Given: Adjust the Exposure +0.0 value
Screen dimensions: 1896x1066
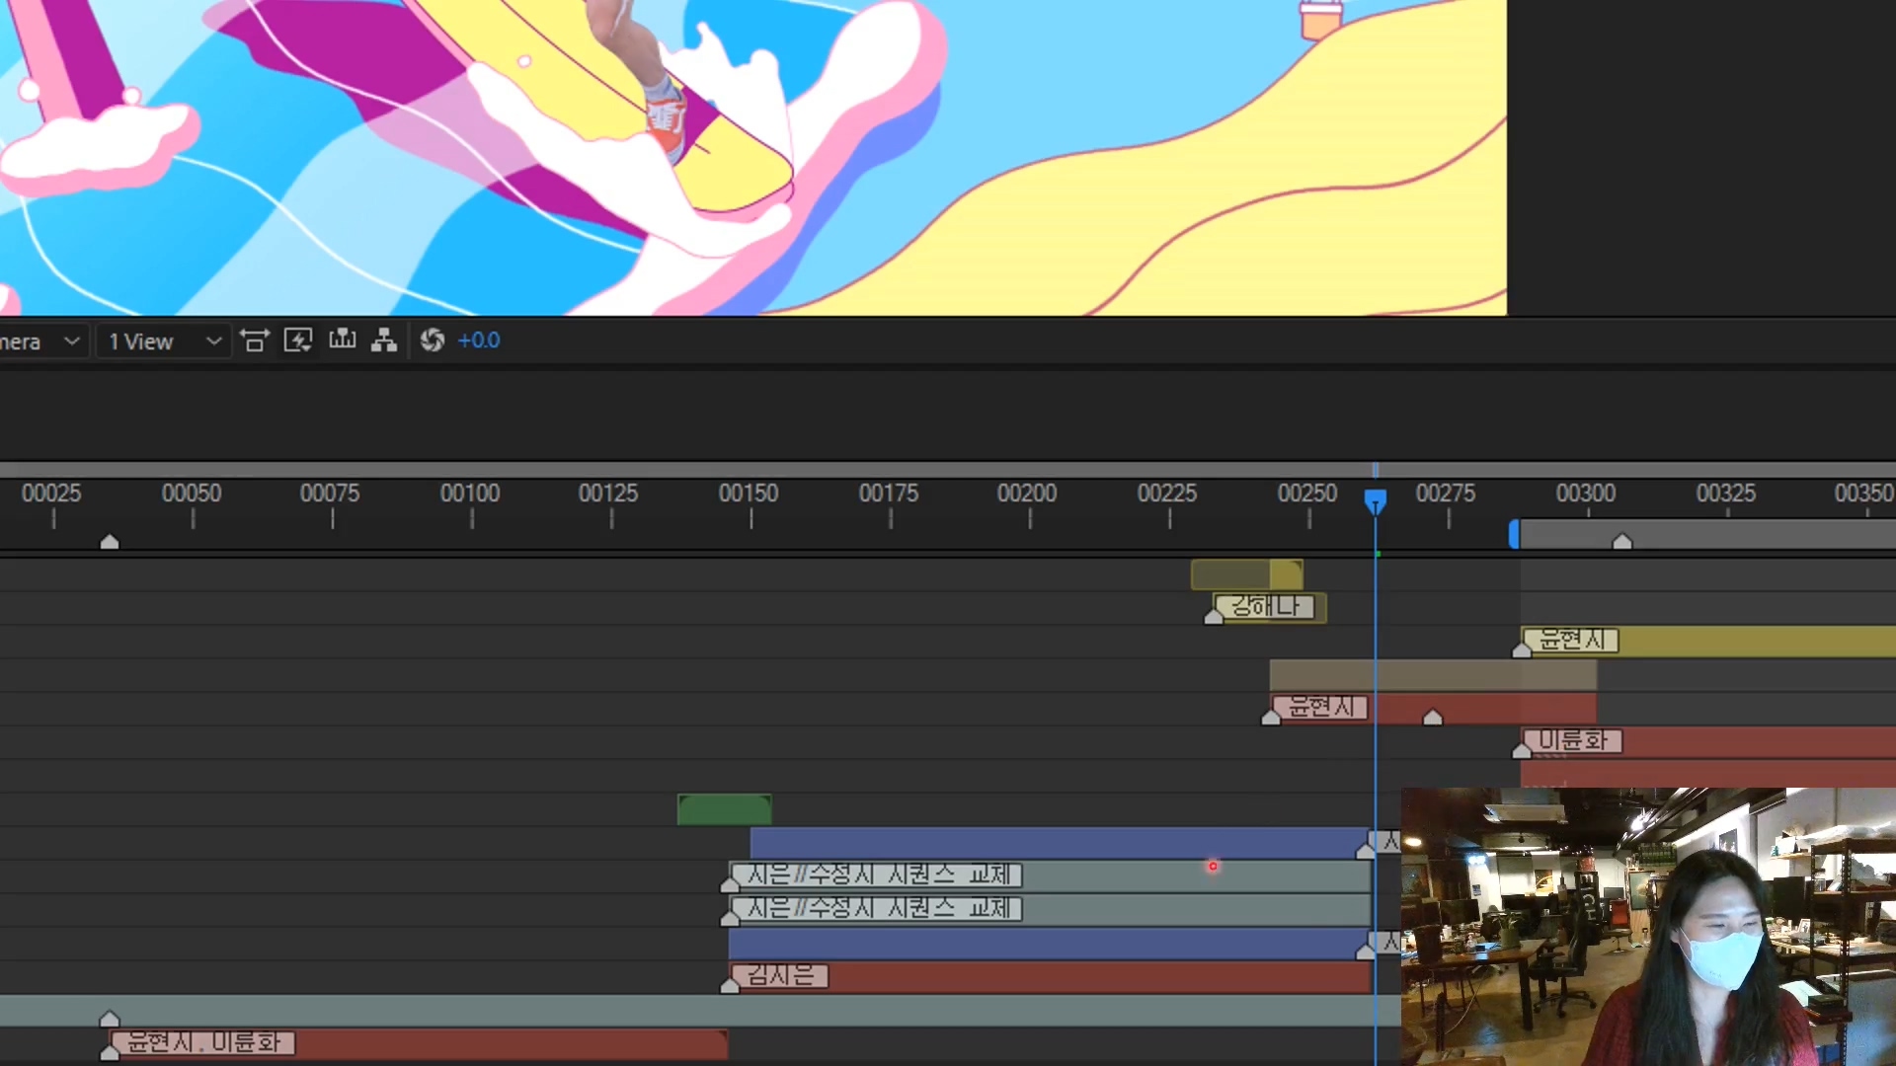Looking at the screenshot, I should [480, 340].
